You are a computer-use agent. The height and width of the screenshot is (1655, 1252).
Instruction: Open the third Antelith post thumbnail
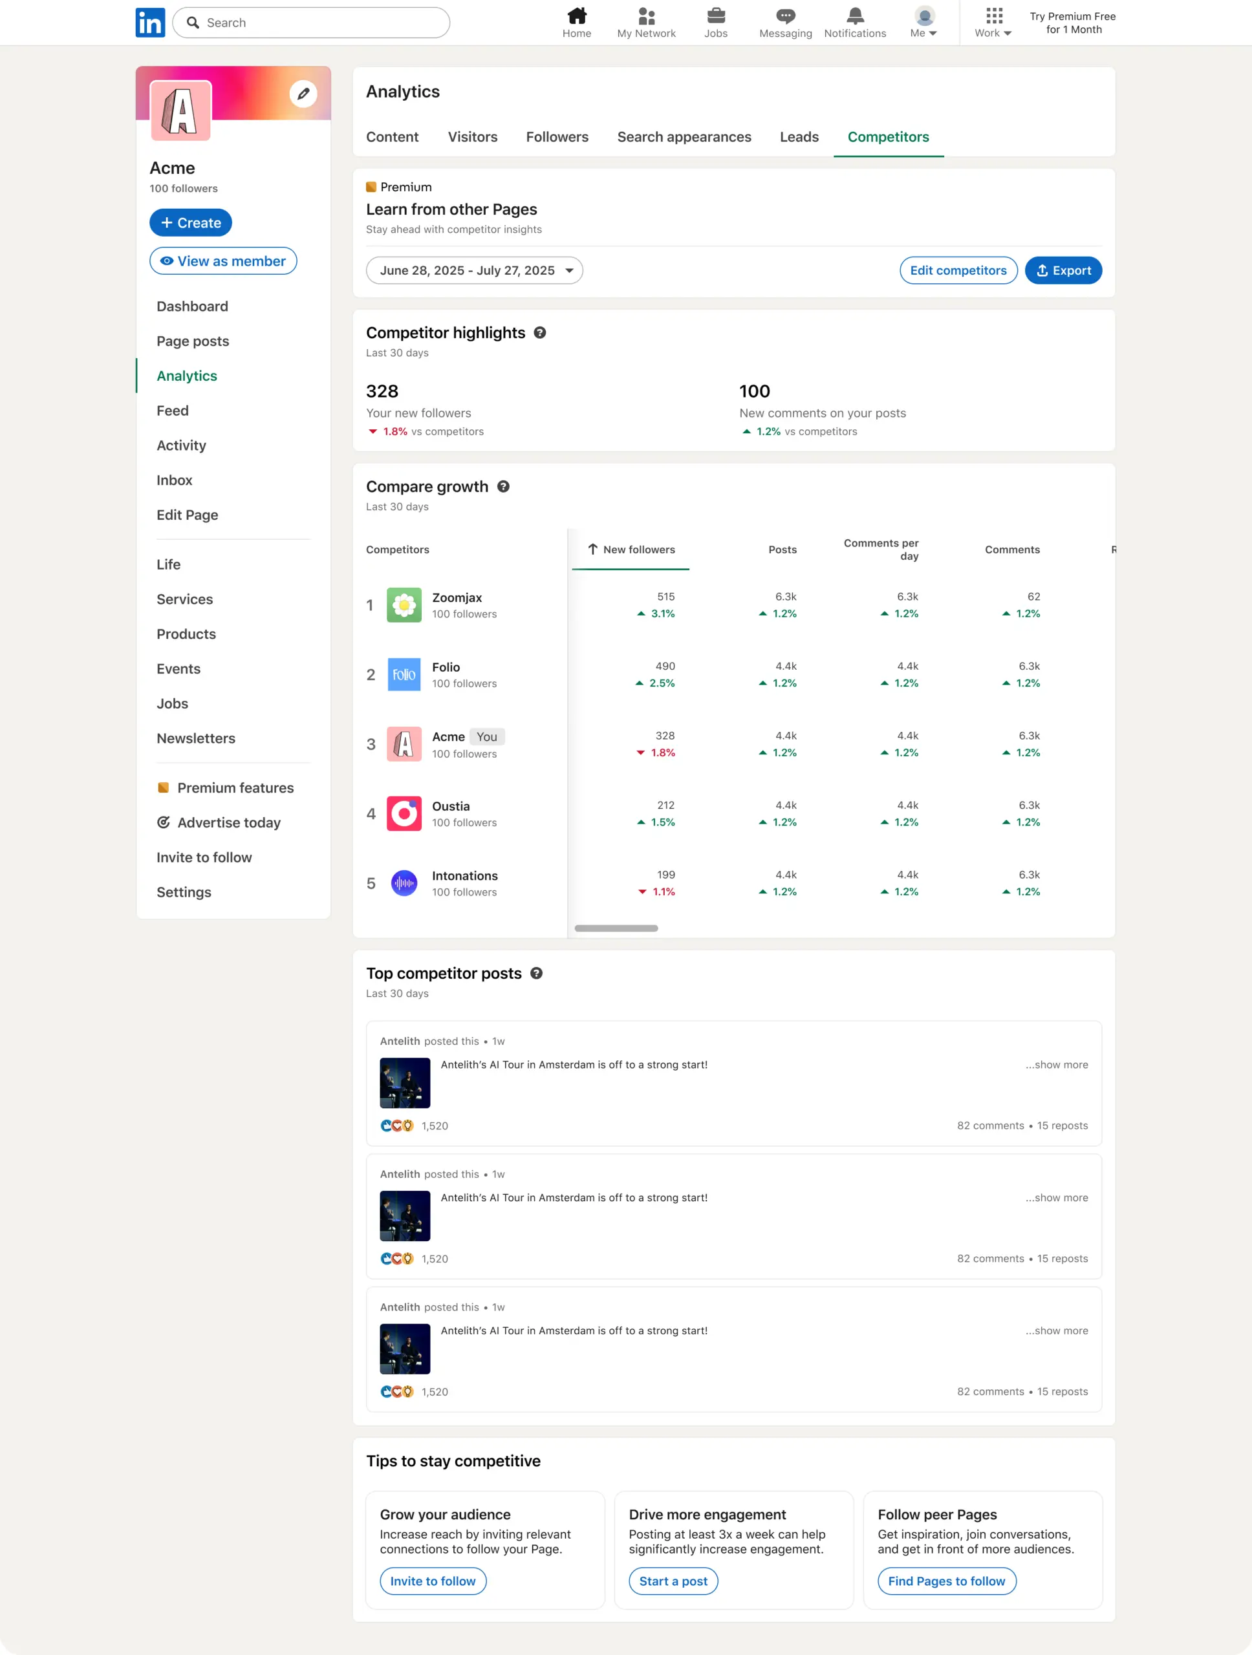(x=405, y=1349)
